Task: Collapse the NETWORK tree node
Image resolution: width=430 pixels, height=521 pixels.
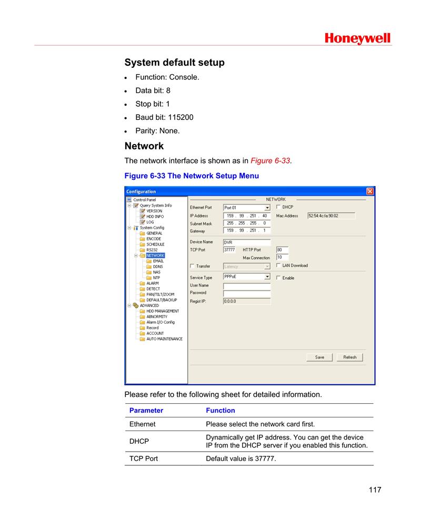Action: (x=136, y=256)
